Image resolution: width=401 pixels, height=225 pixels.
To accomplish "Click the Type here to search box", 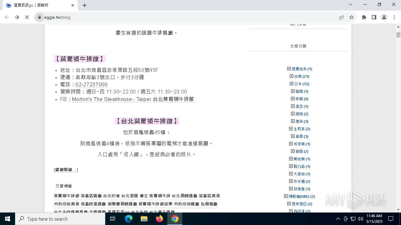I will pyautogui.click(x=60, y=219).
